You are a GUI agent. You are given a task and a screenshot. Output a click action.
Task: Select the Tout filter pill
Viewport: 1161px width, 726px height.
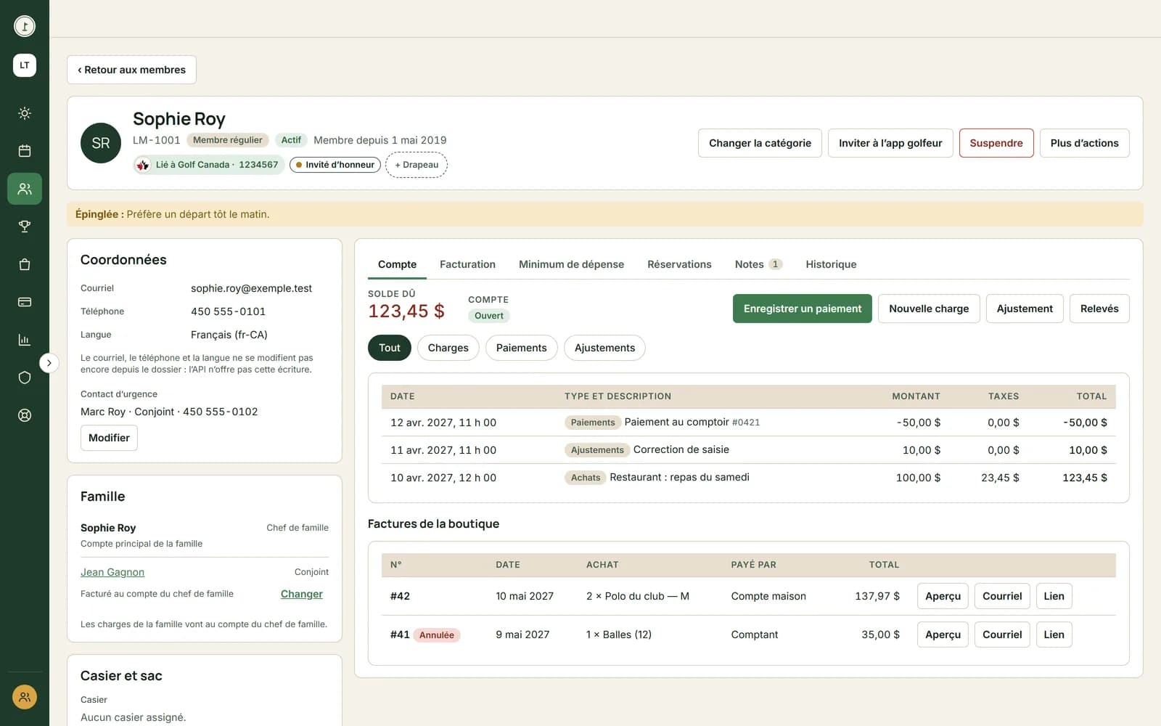pyautogui.click(x=390, y=348)
